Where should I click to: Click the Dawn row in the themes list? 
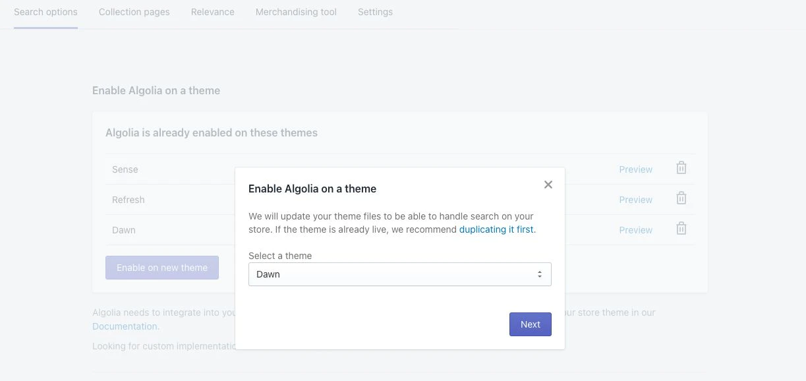click(x=124, y=229)
